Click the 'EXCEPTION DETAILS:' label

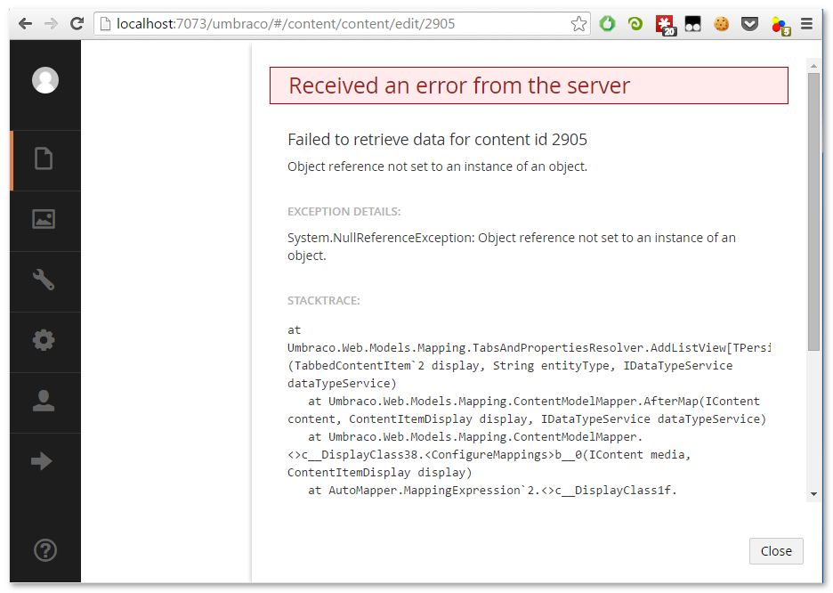pos(344,212)
